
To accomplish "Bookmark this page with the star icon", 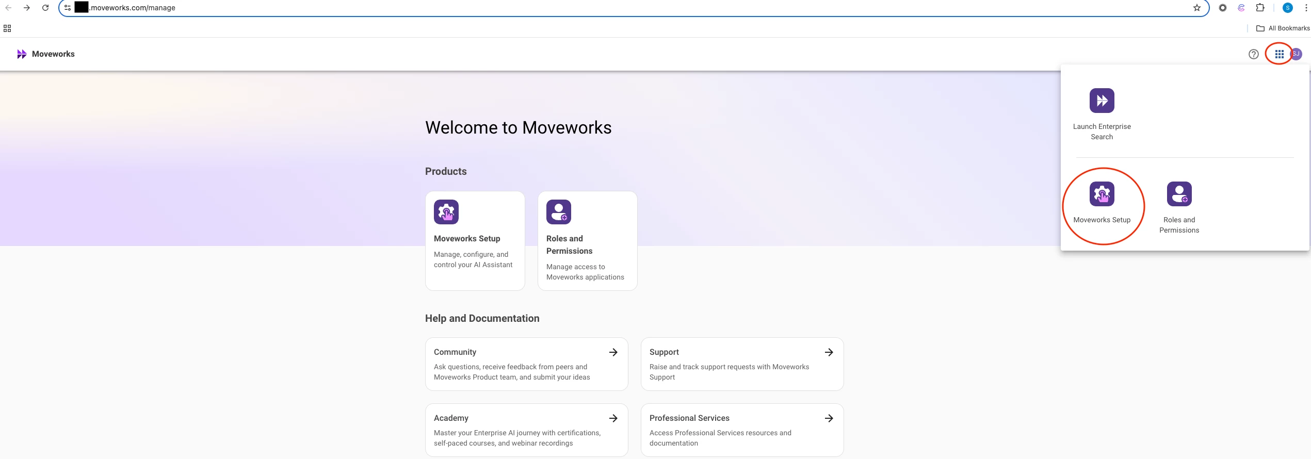I will click(x=1196, y=8).
